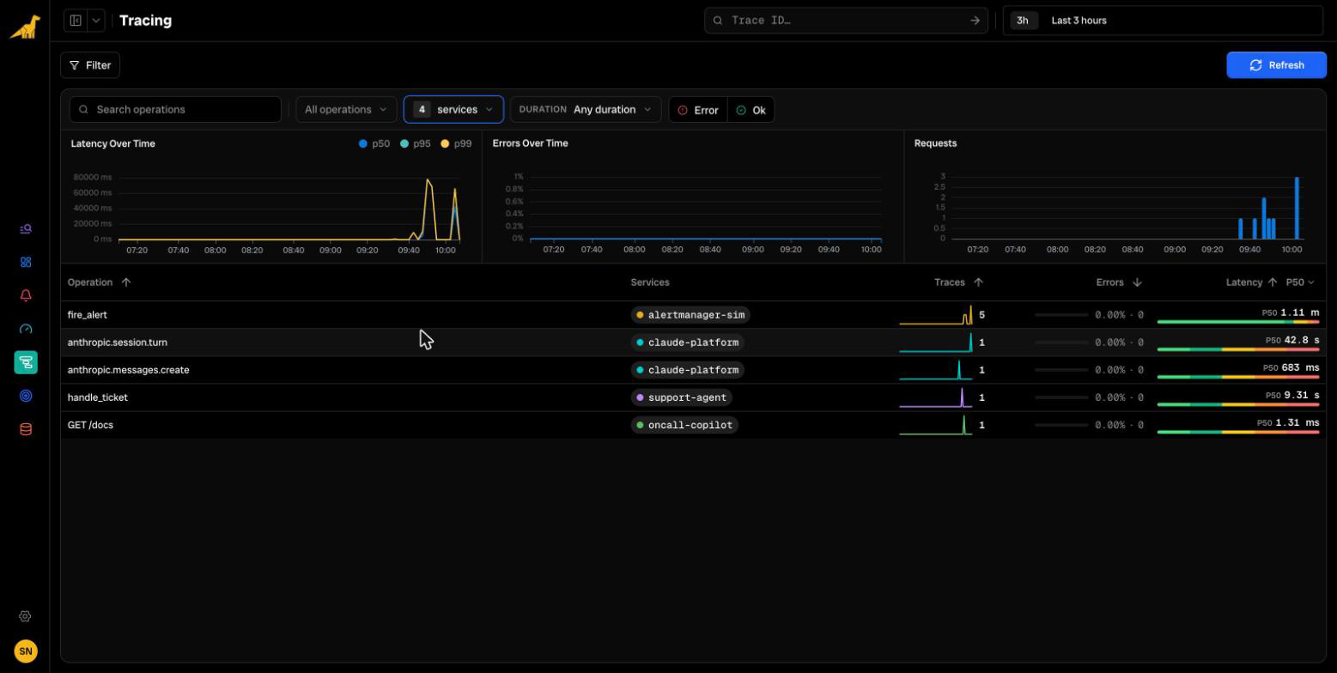The height and width of the screenshot is (673, 1337).
Task: Focus the Trace ID input field
Action: point(846,21)
